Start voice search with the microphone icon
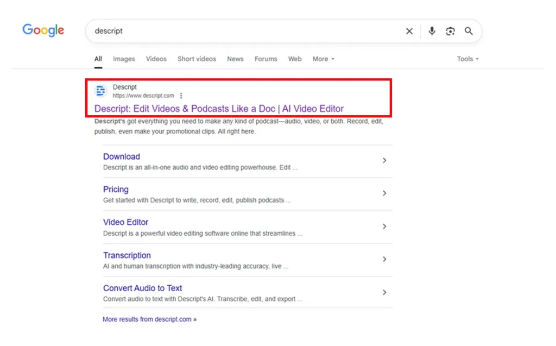 [x=432, y=31]
